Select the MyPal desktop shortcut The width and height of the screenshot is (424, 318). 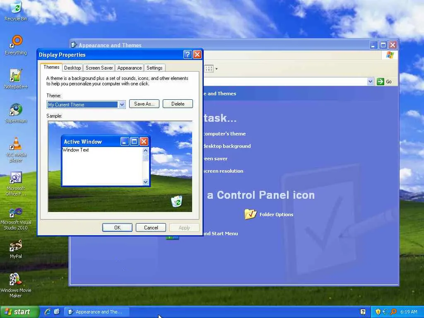[x=16, y=249]
